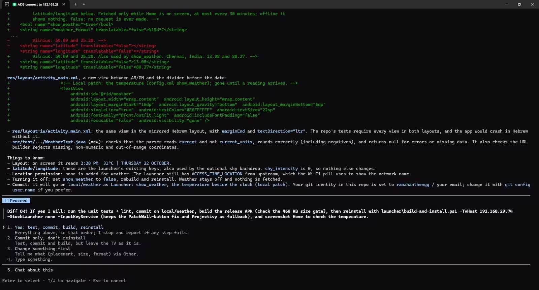
Task: Open a new terminal tab with the plus button
Action: point(75,4)
